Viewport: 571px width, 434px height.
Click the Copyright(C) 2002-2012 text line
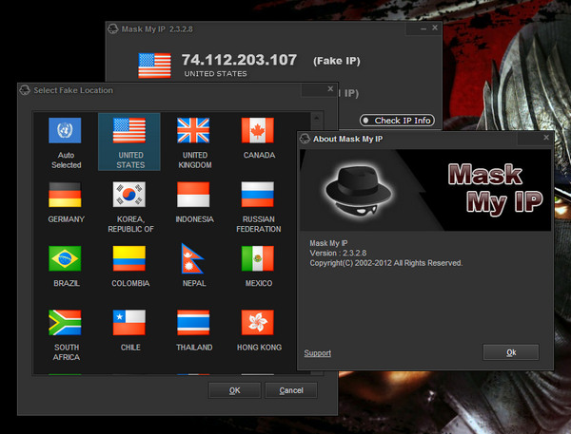[386, 263]
